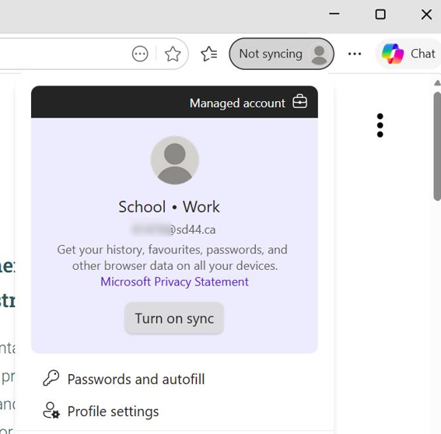The image size is (441, 434).
Task: Minimize the browser window
Action: (334, 14)
